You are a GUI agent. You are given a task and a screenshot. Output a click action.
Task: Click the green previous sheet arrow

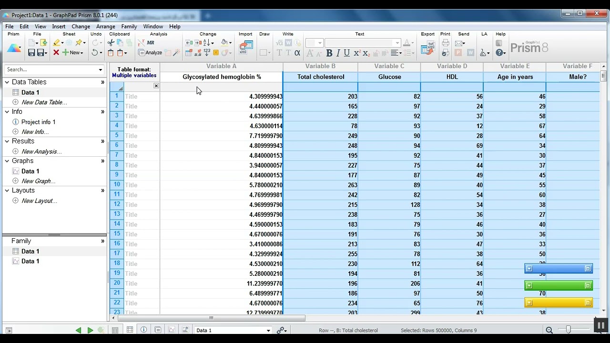(x=78, y=330)
